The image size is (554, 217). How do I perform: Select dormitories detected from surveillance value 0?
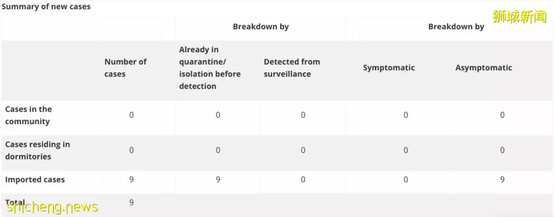(303, 150)
